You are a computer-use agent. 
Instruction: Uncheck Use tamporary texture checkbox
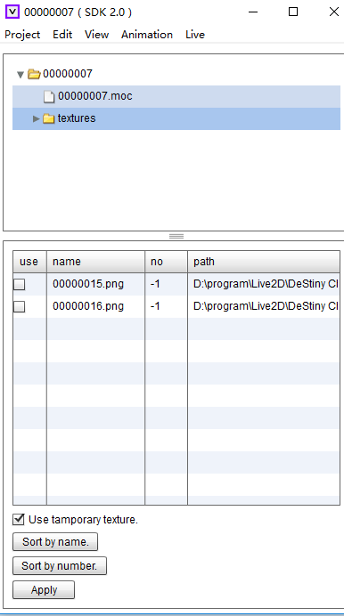point(19,519)
